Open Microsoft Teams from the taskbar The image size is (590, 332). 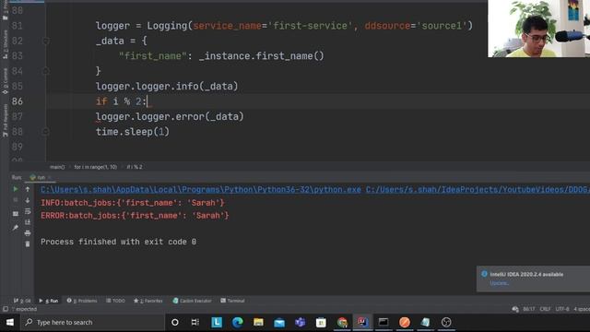[x=300, y=322]
